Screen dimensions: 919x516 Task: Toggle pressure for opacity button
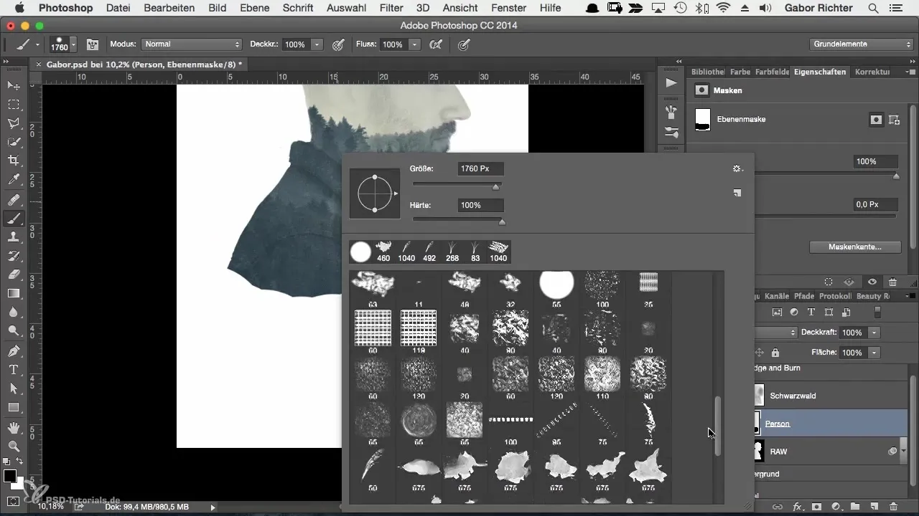[339, 44]
